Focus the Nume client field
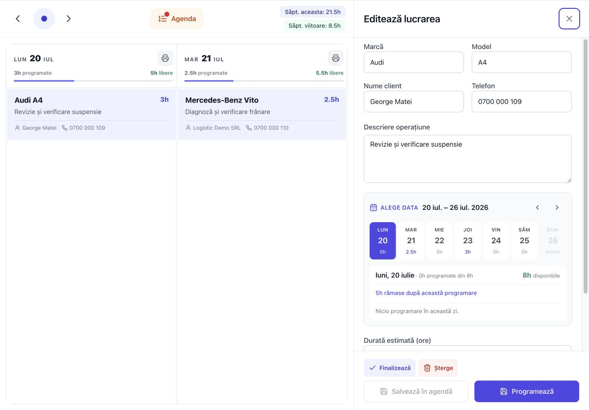 (414, 102)
